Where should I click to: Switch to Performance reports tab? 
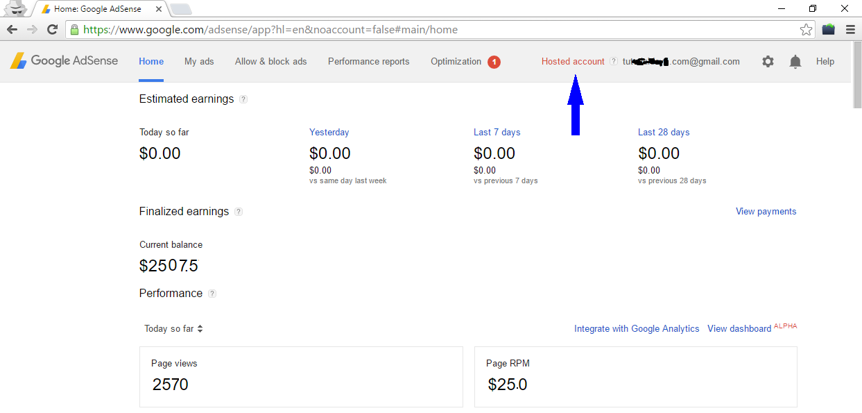[x=368, y=62]
